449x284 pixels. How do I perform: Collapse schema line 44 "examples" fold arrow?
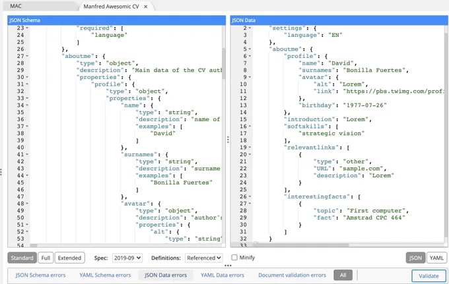point(27,175)
